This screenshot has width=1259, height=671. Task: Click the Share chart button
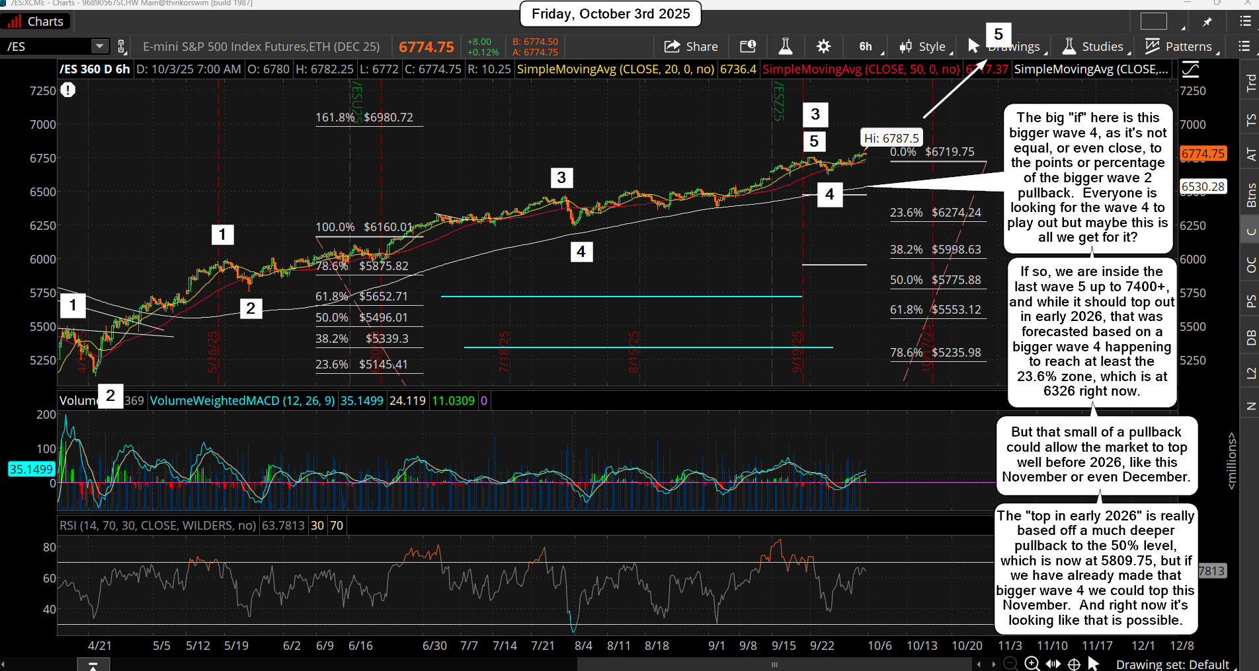691,46
